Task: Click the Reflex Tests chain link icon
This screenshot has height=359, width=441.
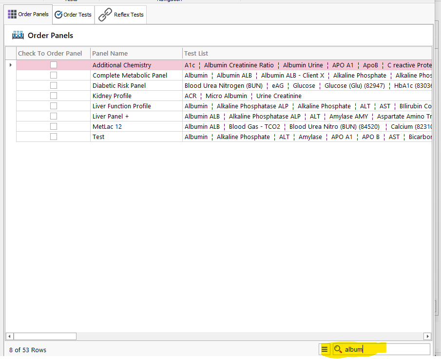Action: 105,15
